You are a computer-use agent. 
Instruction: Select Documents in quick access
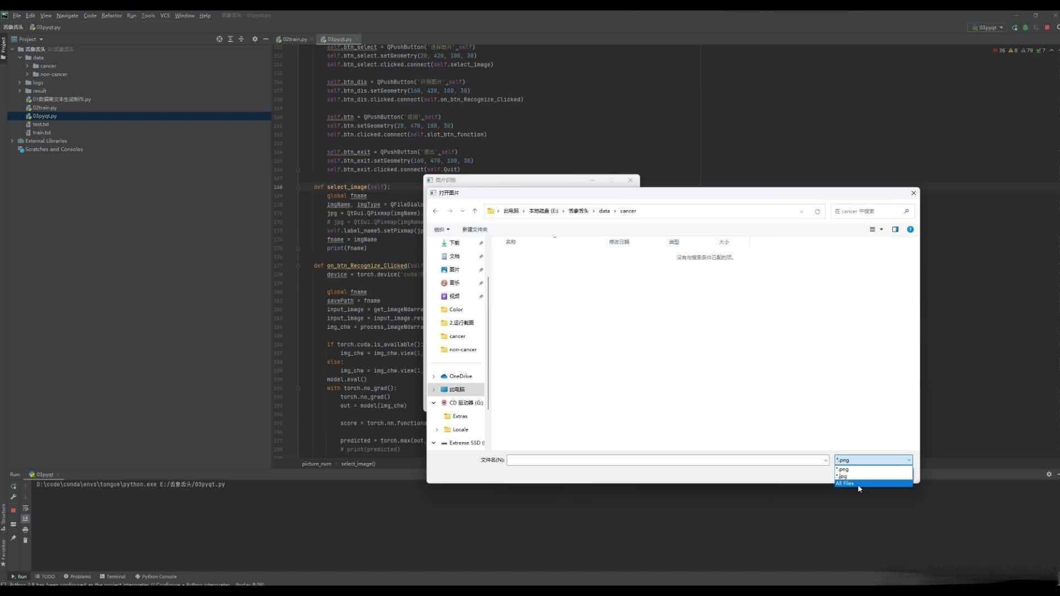tap(454, 256)
